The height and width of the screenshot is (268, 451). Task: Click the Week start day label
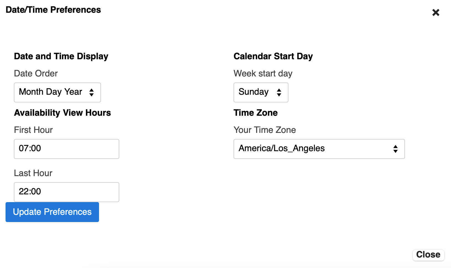coord(263,73)
